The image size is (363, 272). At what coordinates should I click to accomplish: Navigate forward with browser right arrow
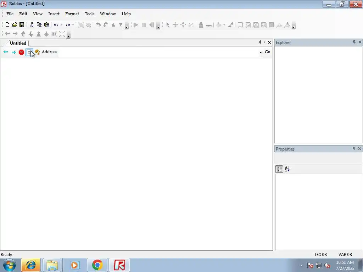click(x=14, y=52)
